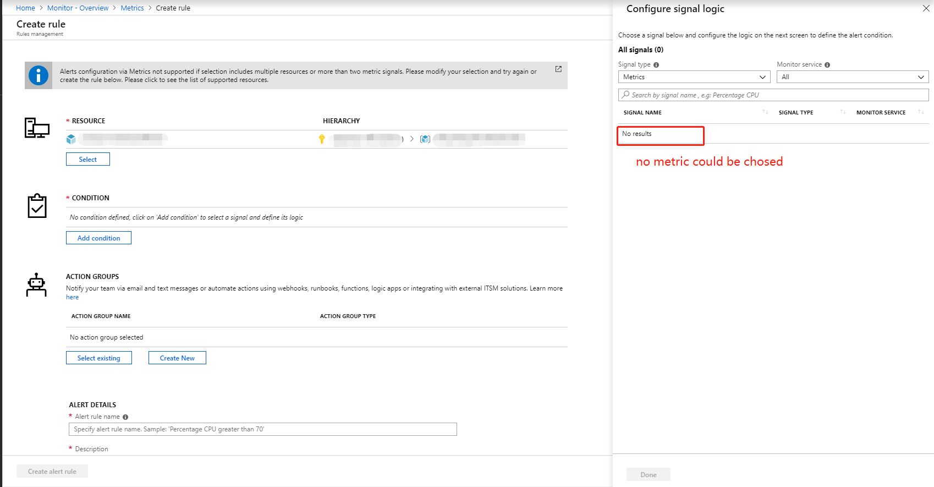Viewport: 934px width, 487px height.
Task: Open the Monitor service All dropdown
Action: pyautogui.click(x=853, y=77)
